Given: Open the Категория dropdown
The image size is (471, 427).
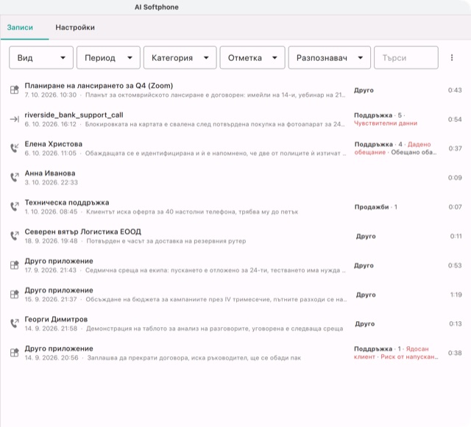Looking at the screenshot, I should tap(180, 57).
